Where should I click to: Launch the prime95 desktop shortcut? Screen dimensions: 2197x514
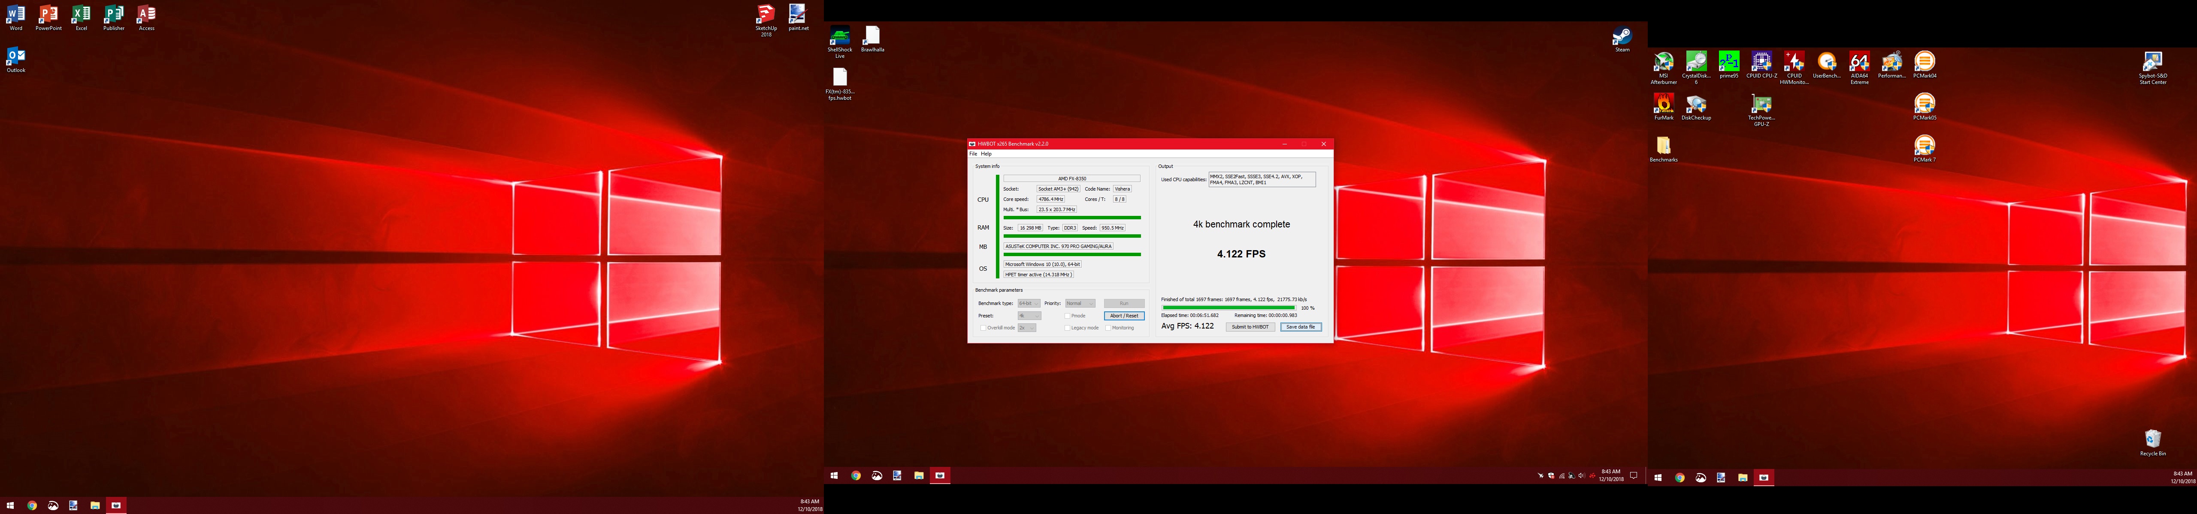click(x=1729, y=65)
